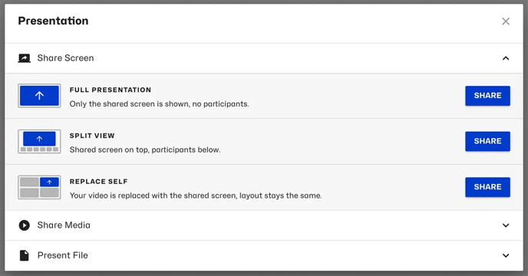Share screen using Split View mode
Screen dimensions: 528x276
[487, 141]
